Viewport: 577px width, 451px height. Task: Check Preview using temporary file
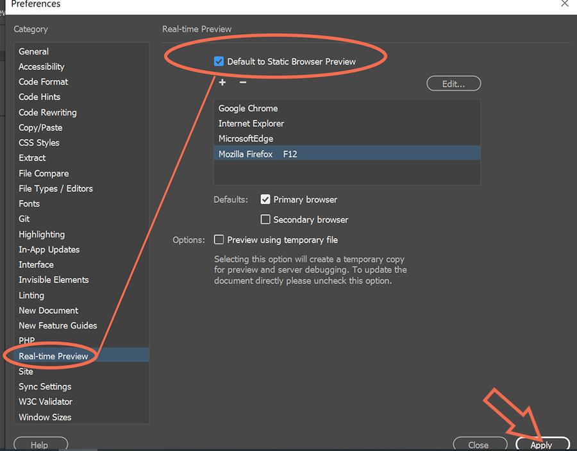tap(219, 240)
